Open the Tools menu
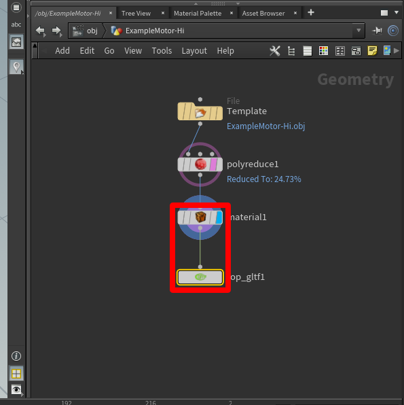Screen dimensions: 404x405 (162, 50)
